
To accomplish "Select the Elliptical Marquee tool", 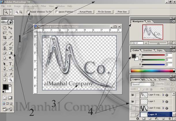I will coord(5,28).
